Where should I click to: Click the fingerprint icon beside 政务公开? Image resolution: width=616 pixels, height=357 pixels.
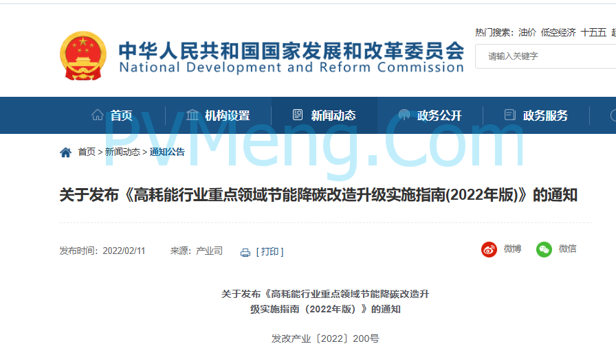[x=404, y=115]
